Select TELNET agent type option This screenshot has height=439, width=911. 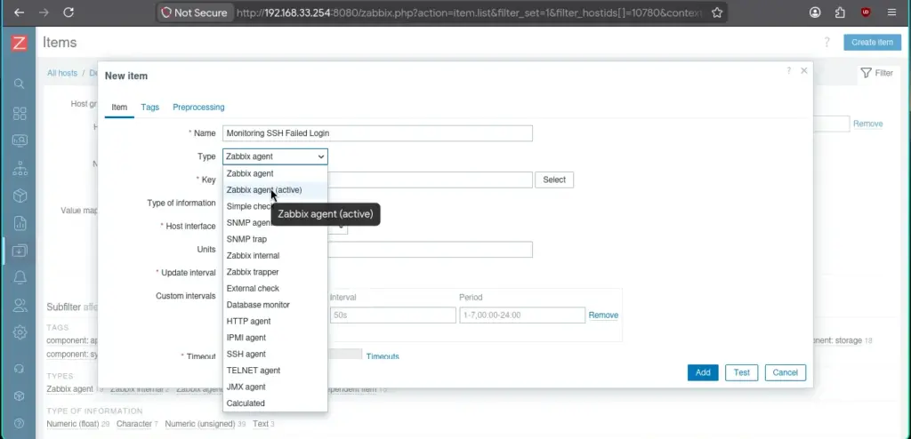(x=275, y=370)
